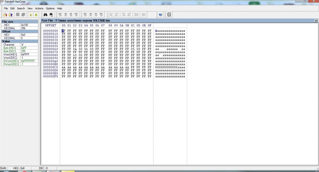Open the Options menu
Viewport: 319px width, 172px height.
[50, 9]
